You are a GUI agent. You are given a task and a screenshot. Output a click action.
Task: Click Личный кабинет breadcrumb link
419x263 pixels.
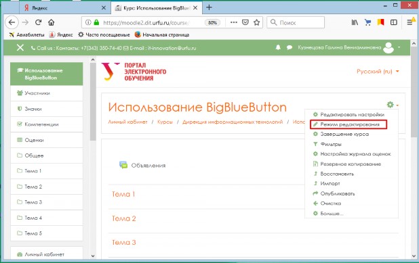pyautogui.click(x=127, y=122)
